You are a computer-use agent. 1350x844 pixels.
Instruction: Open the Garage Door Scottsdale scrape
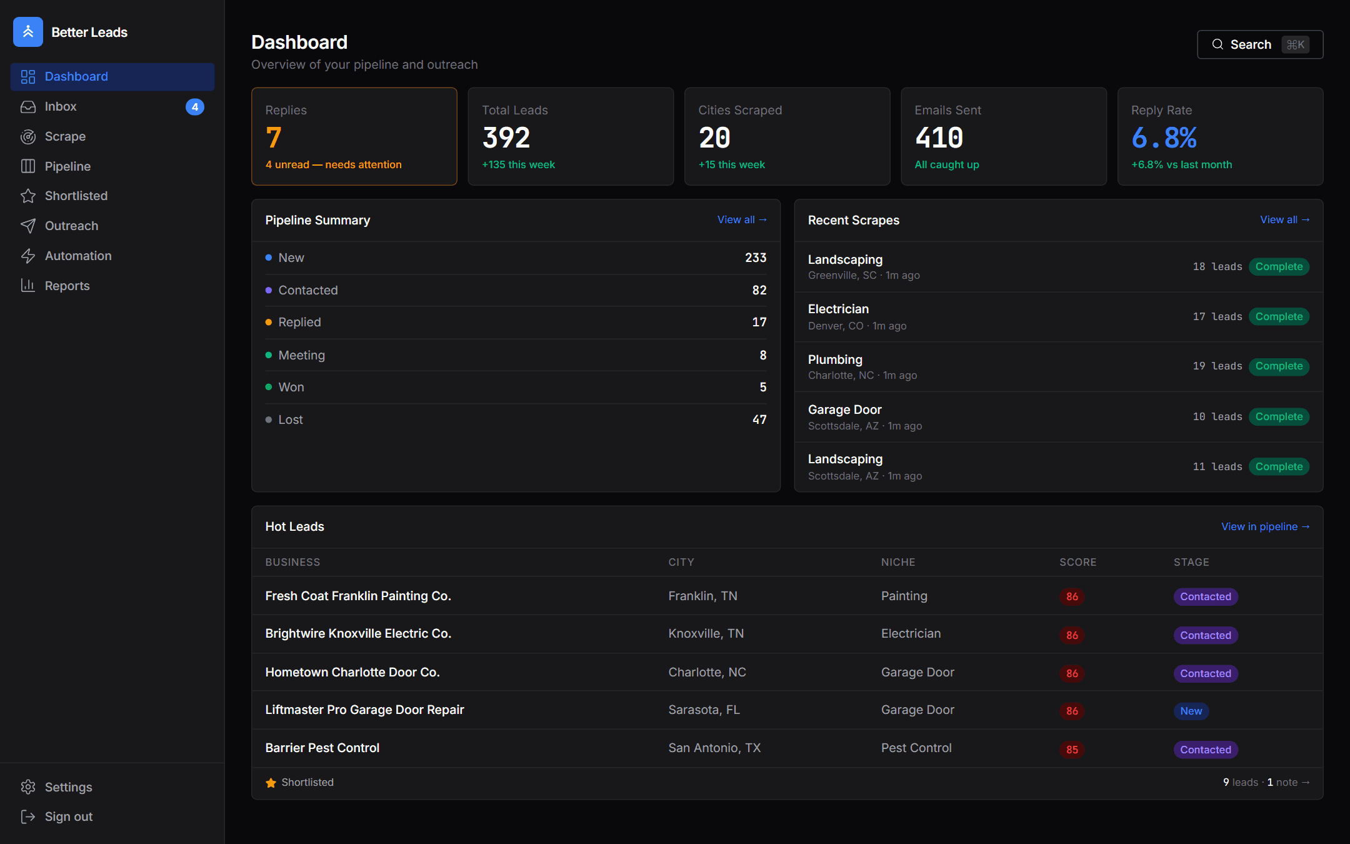[x=1059, y=417]
